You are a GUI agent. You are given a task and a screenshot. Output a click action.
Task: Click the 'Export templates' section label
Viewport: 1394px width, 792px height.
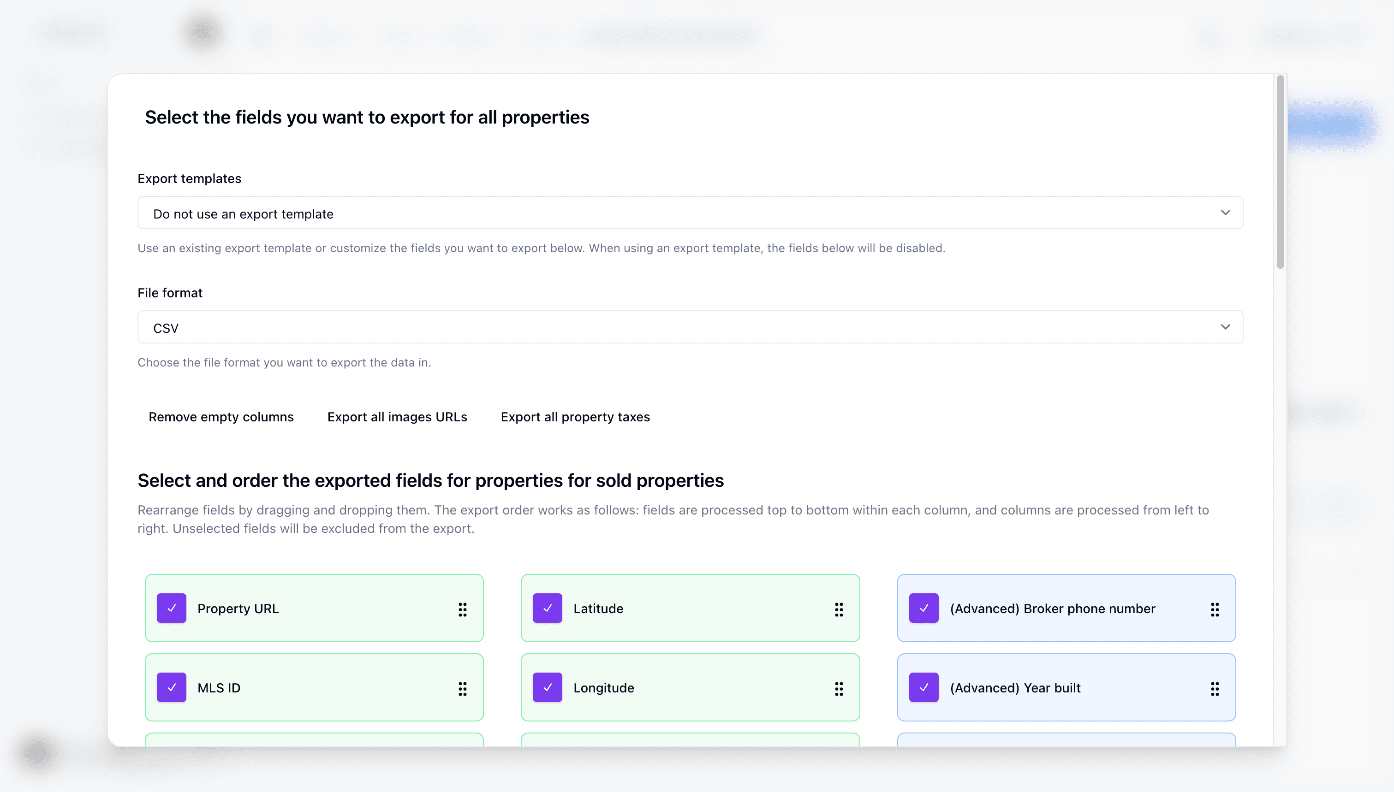(189, 178)
